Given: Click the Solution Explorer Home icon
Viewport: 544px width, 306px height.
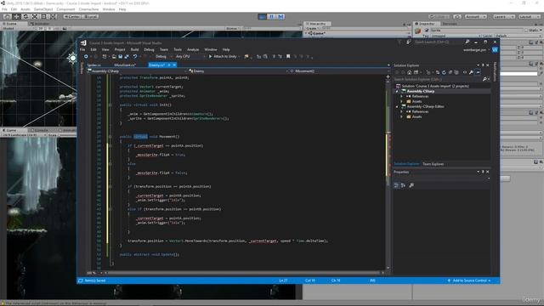Looking at the screenshot, I should [x=410, y=72].
